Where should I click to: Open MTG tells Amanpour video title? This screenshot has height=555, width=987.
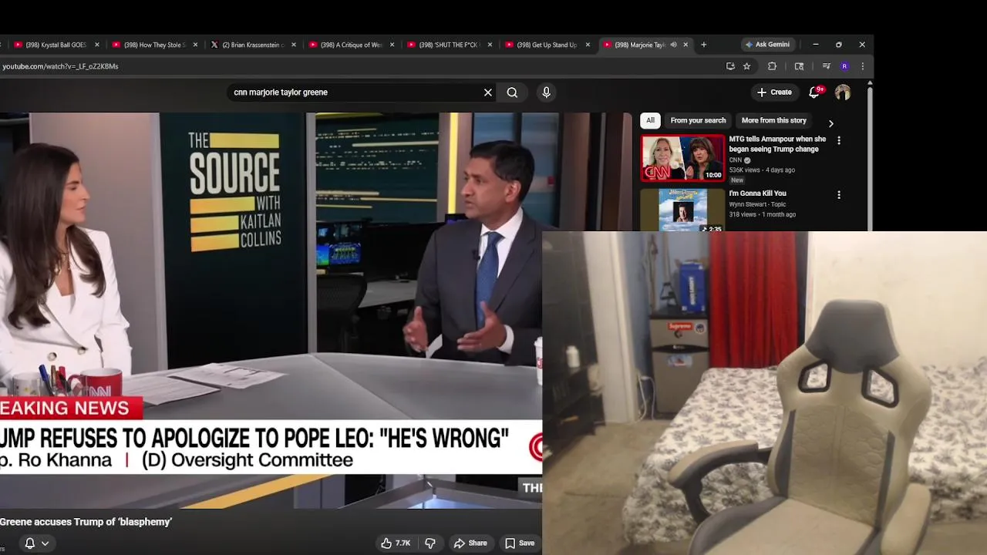pyautogui.click(x=777, y=143)
